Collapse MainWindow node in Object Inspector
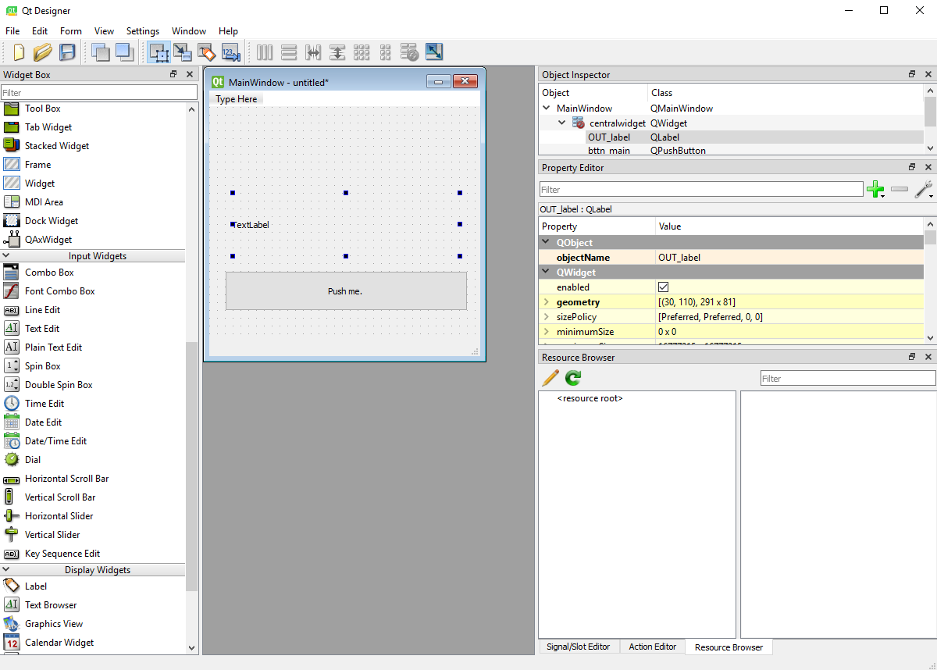Viewport: 937px width, 670px height. click(547, 109)
